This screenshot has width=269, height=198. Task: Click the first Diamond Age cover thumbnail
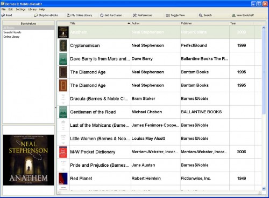pyautogui.click(x=63, y=72)
